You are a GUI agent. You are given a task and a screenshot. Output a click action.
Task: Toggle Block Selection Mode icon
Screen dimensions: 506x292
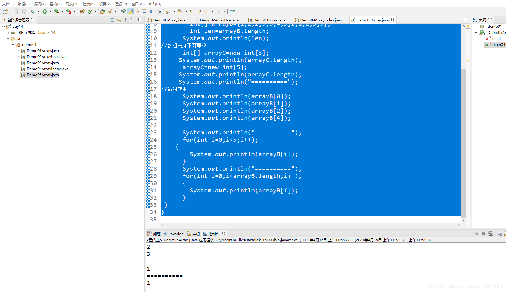click(x=144, y=11)
